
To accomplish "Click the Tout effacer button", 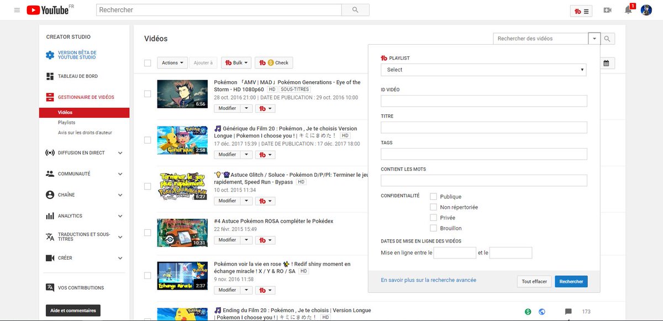I will pyautogui.click(x=534, y=282).
